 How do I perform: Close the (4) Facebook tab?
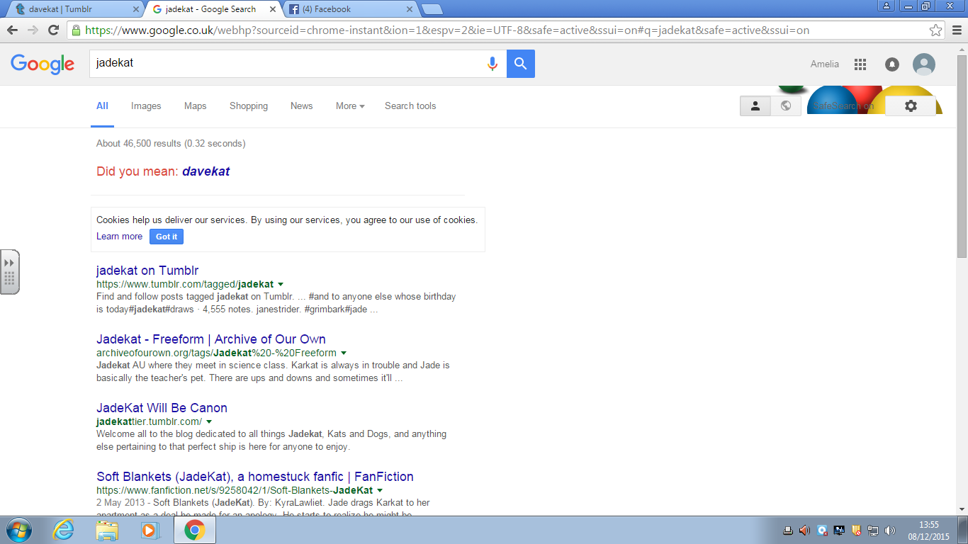click(409, 9)
